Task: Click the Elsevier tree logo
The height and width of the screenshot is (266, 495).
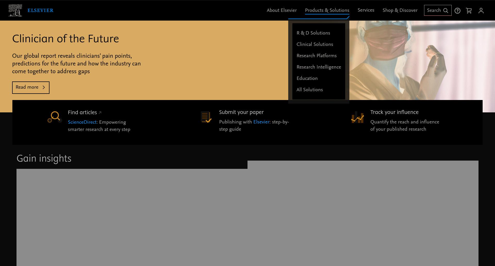Action: (15, 10)
